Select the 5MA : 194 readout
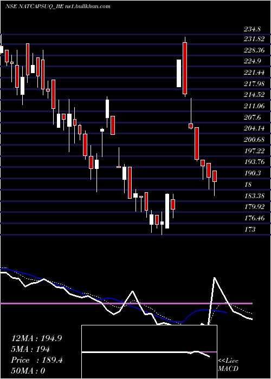 [30, 349]
